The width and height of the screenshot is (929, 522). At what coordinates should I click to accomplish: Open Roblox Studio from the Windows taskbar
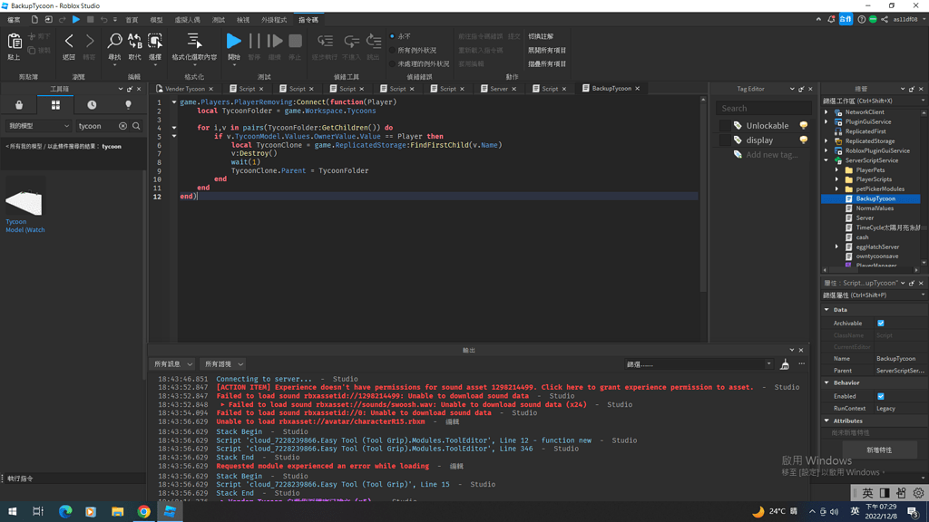click(171, 511)
